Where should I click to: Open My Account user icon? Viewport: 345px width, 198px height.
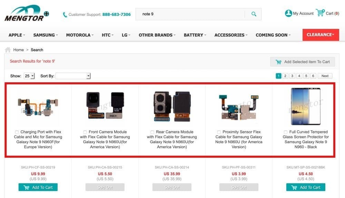[288, 13]
